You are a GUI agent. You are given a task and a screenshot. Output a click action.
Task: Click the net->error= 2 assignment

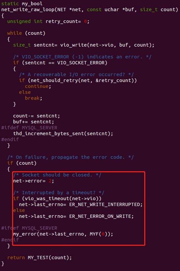coord(33,181)
